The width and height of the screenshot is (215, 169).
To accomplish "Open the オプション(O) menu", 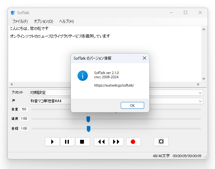I will point(44,21).
